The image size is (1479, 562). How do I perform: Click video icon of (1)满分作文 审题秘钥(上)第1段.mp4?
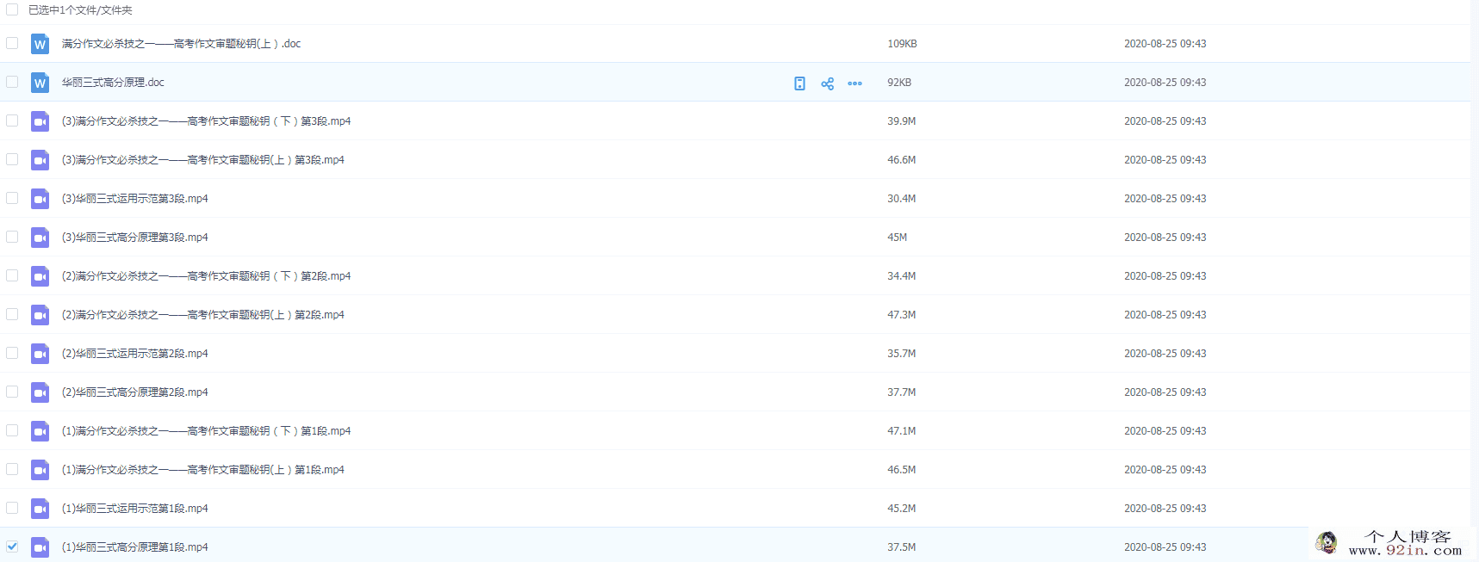(x=40, y=470)
